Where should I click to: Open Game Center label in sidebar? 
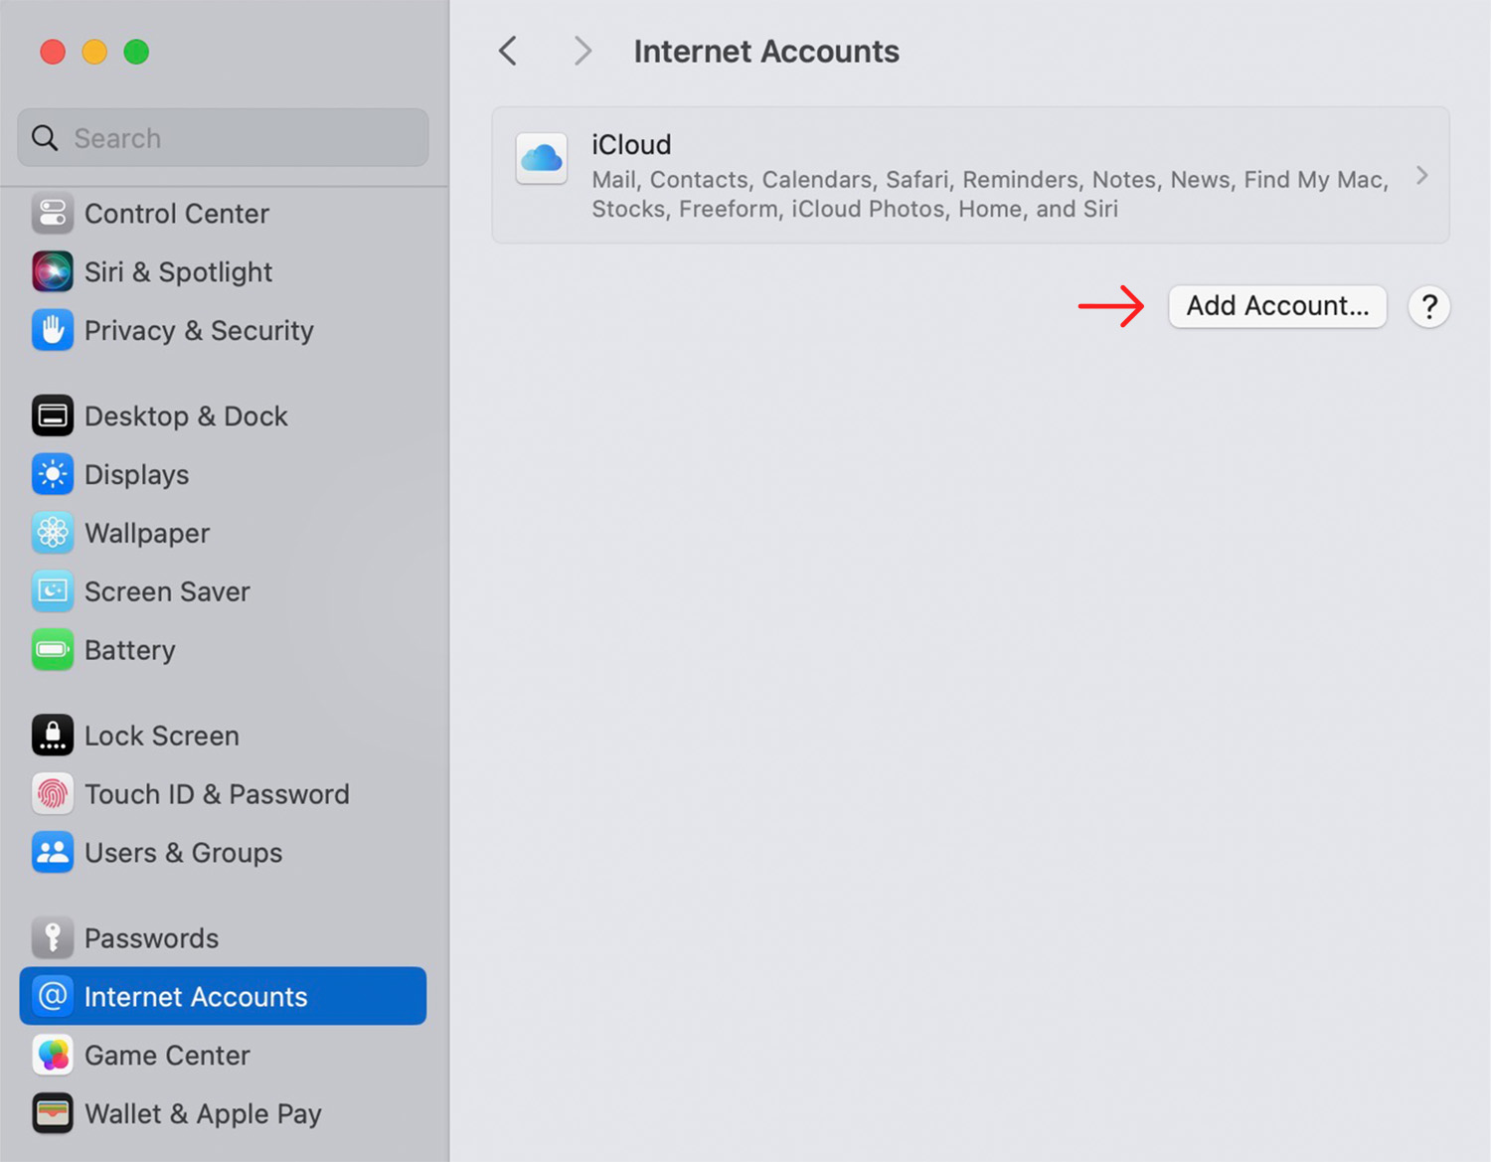click(167, 1055)
